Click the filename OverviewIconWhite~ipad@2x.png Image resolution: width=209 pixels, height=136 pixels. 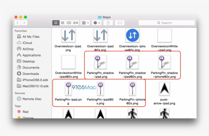point(68,75)
